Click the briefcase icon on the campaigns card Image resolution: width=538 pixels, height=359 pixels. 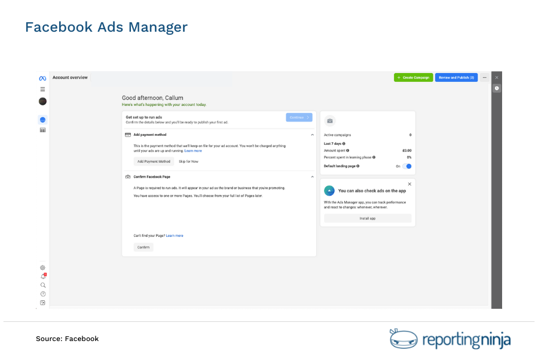[x=330, y=121]
